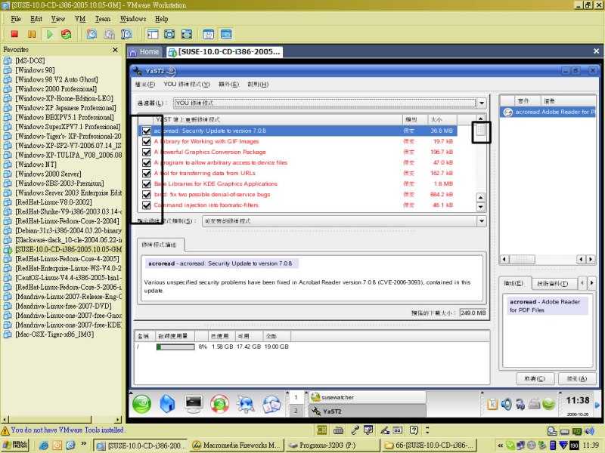605x453 pixels.
Task: Toggle checkbox for 'transferring data from URLs' patch
Action: 146,173
